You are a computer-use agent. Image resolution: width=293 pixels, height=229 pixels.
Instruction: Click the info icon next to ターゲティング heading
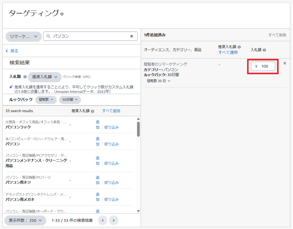point(62,14)
